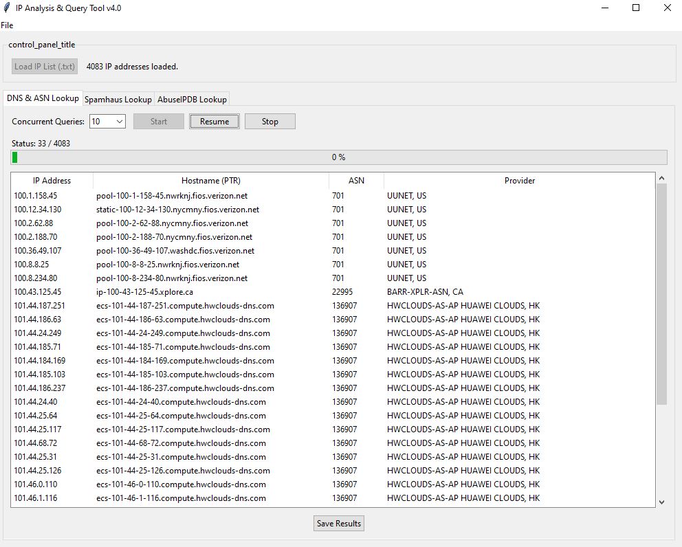Screen dimensions: 682x547
Task: Sort by the Provider column header
Action: [x=519, y=181]
